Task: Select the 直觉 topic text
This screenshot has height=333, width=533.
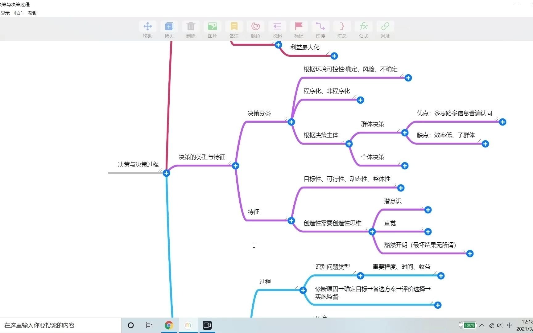Action: coord(390,223)
